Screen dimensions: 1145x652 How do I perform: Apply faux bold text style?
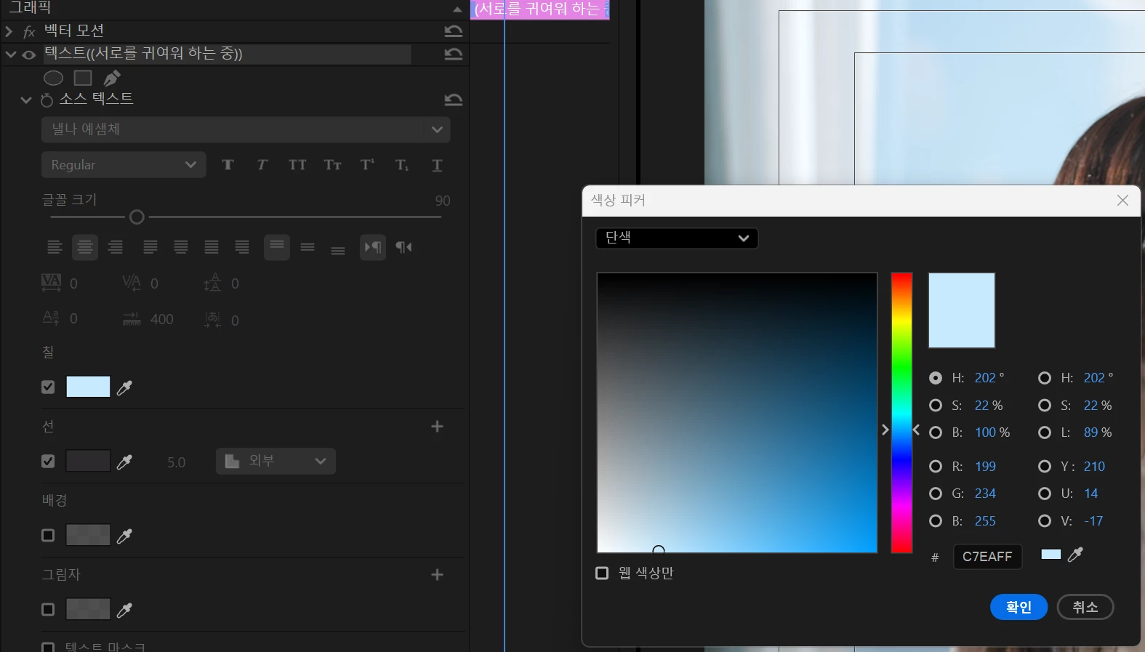(228, 165)
